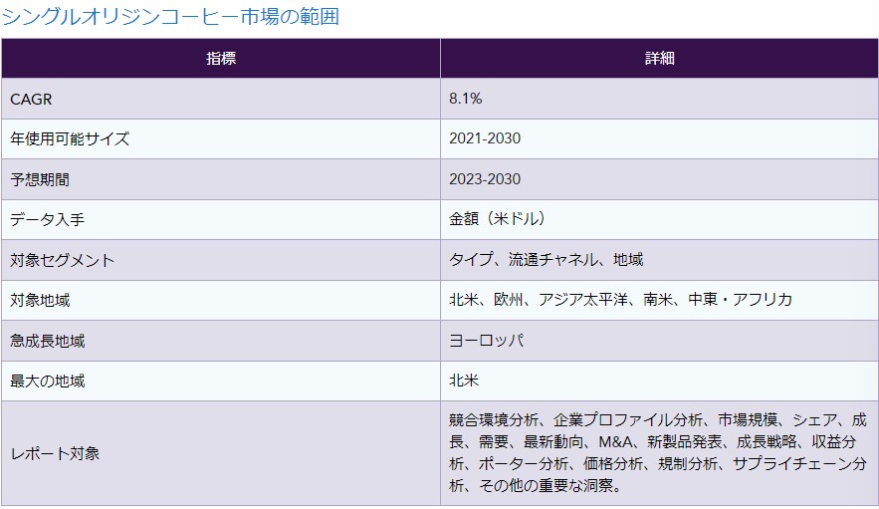Click the 詳細 column header
Image resolution: width=879 pixels, height=509 pixels.
pos(659,59)
